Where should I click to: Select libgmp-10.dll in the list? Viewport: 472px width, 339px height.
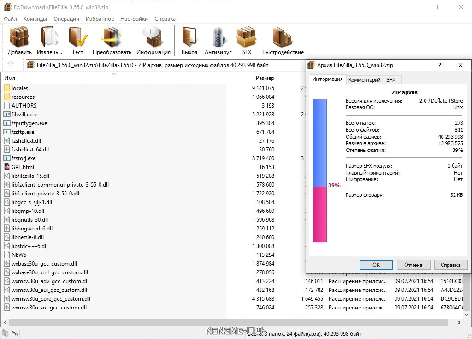click(28, 211)
